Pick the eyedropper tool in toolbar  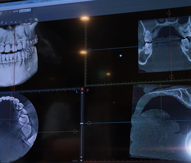coord(20,21)
